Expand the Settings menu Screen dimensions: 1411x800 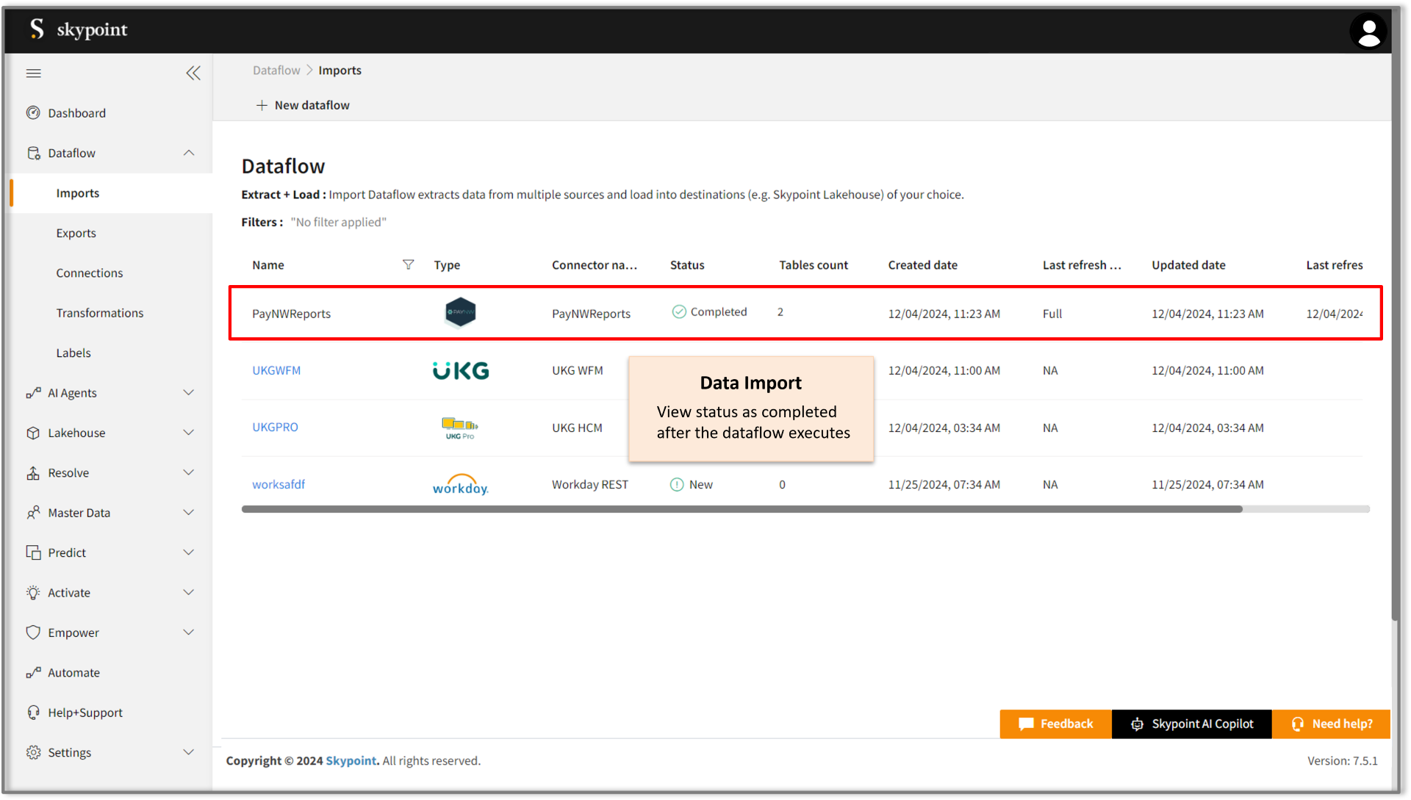click(189, 752)
